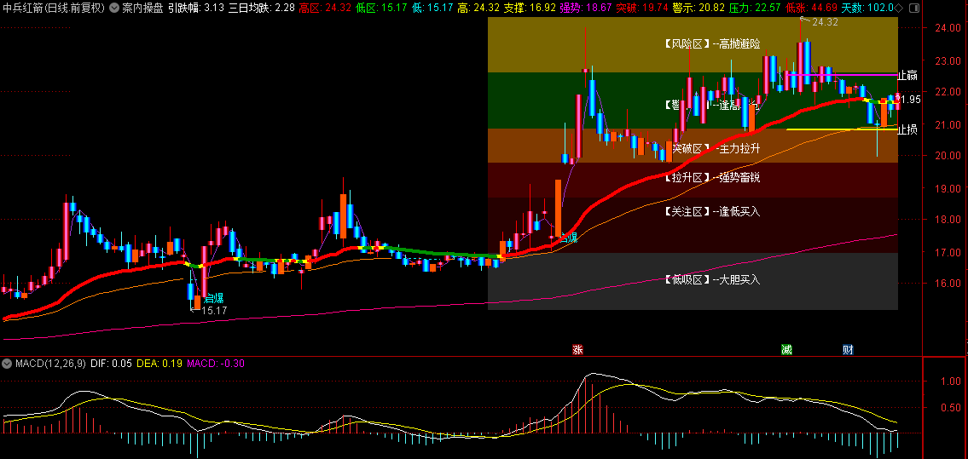Viewport: 968px width, 459px height.
Task: Click the 【低吸区】--大胆买入 zone label
Action: (x=712, y=279)
